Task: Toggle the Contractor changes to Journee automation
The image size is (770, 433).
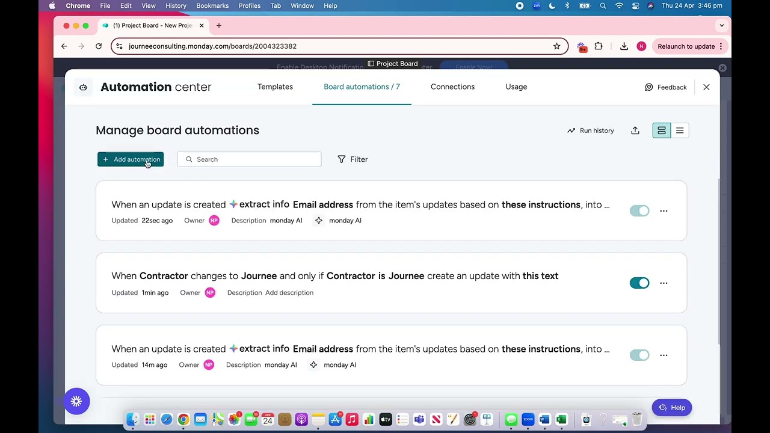Action: pos(639,283)
